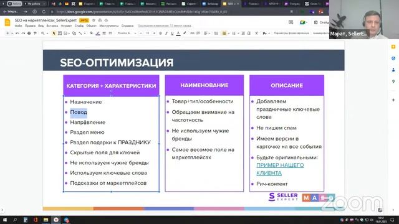
Task: Open the formatting options button
Action: coord(291,33)
